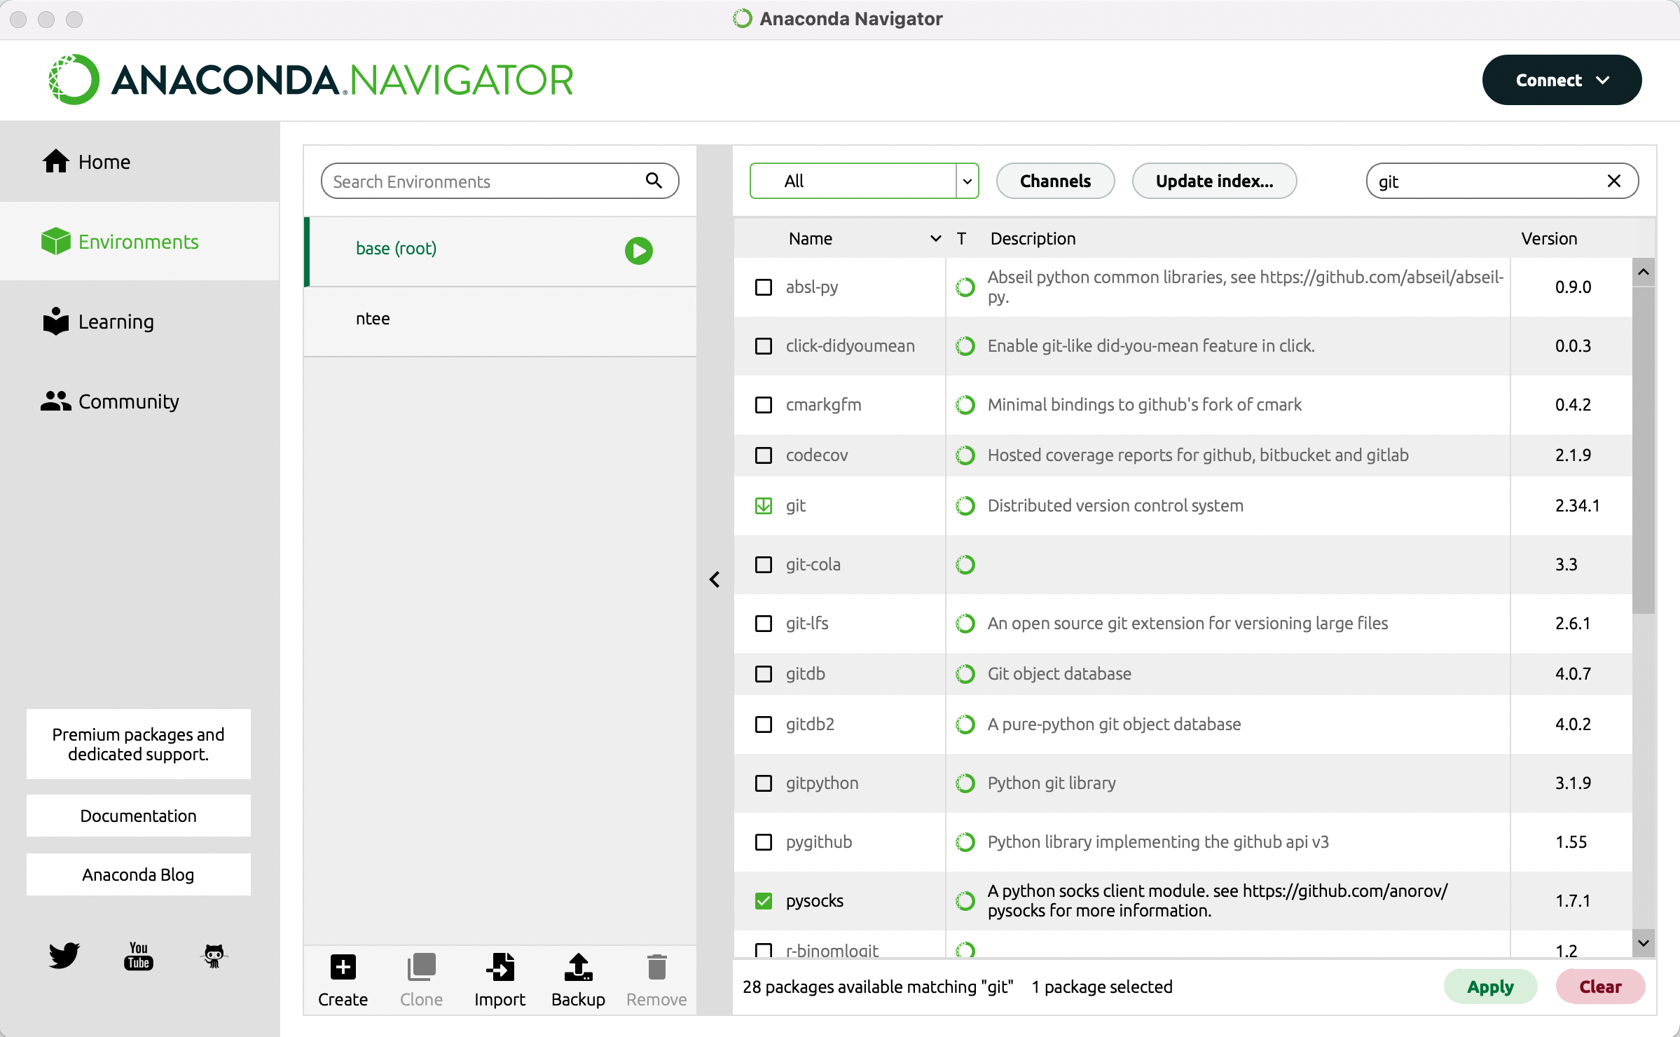Clear the git search with the X
This screenshot has width=1680, height=1037.
click(x=1614, y=181)
